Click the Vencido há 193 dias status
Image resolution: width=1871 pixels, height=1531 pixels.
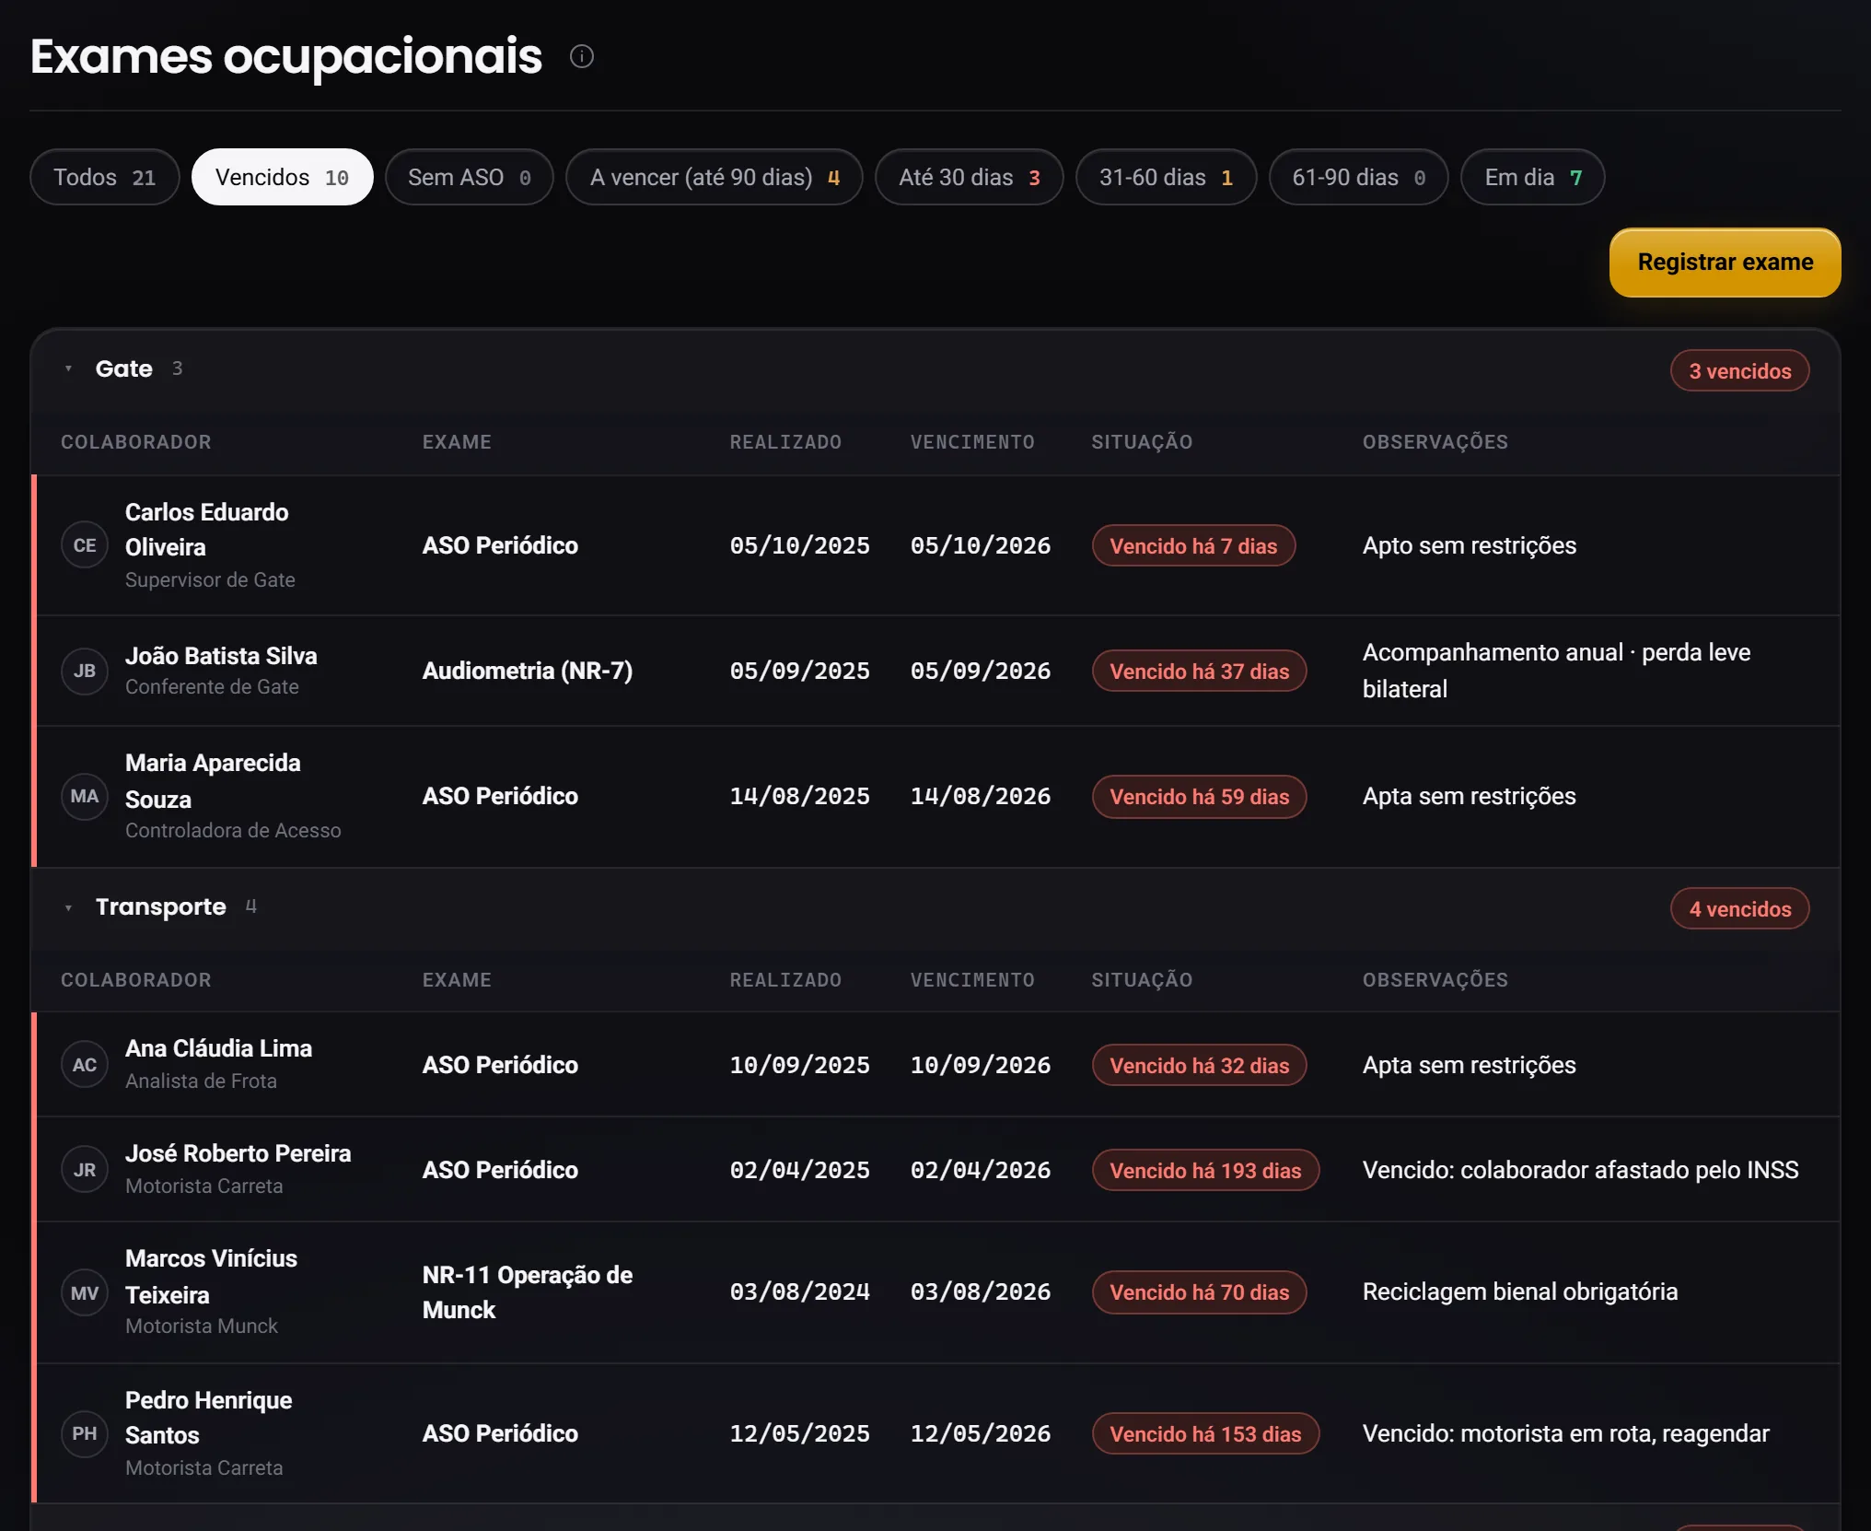click(x=1205, y=1171)
